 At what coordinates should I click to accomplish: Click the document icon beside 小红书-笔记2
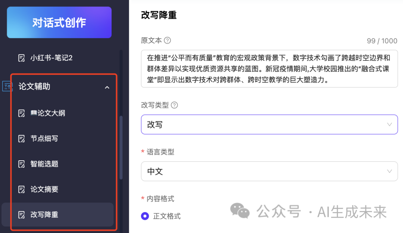pos(22,58)
